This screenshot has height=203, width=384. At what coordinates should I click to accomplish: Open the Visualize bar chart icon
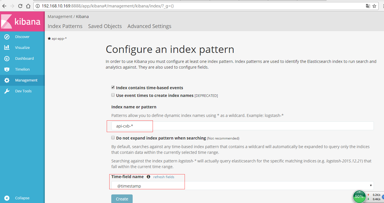tap(7, 48)
